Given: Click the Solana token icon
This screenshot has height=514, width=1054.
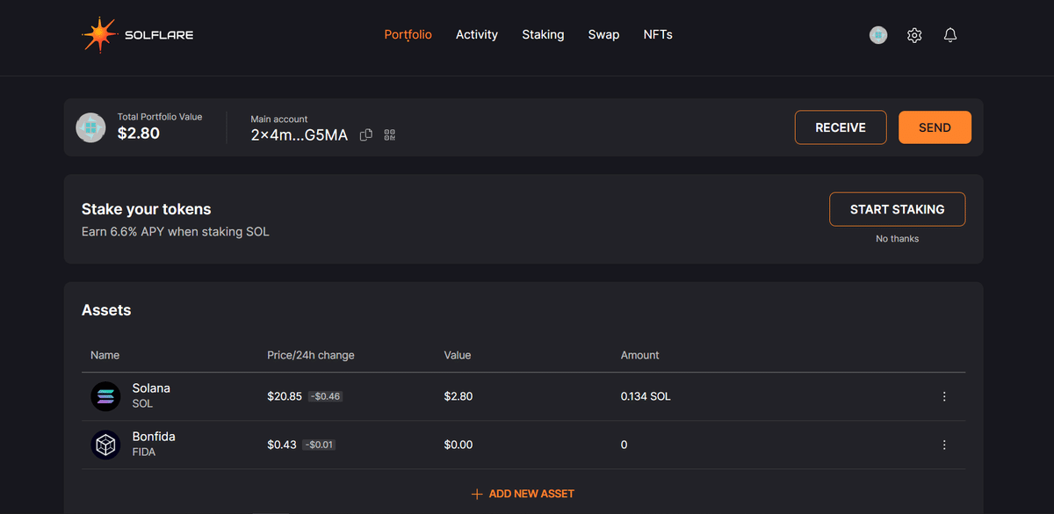Looking at the screenshot, I should pos(105,396).
